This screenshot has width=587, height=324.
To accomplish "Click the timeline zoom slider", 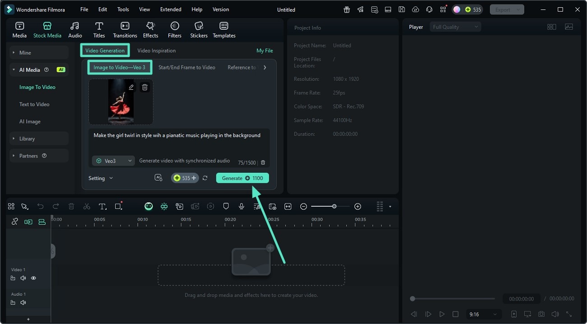I will 330,206.
